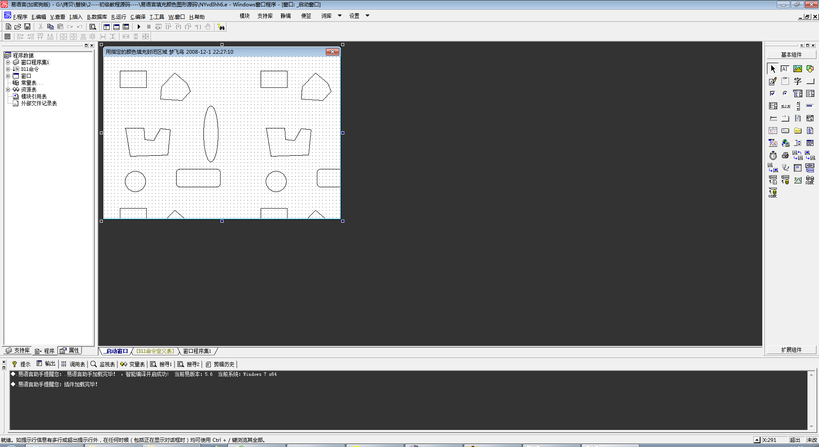Toggle the second panel layout view button
Image resolution: width=819 pixels, height=447 pixels.
tap(116, 26)
